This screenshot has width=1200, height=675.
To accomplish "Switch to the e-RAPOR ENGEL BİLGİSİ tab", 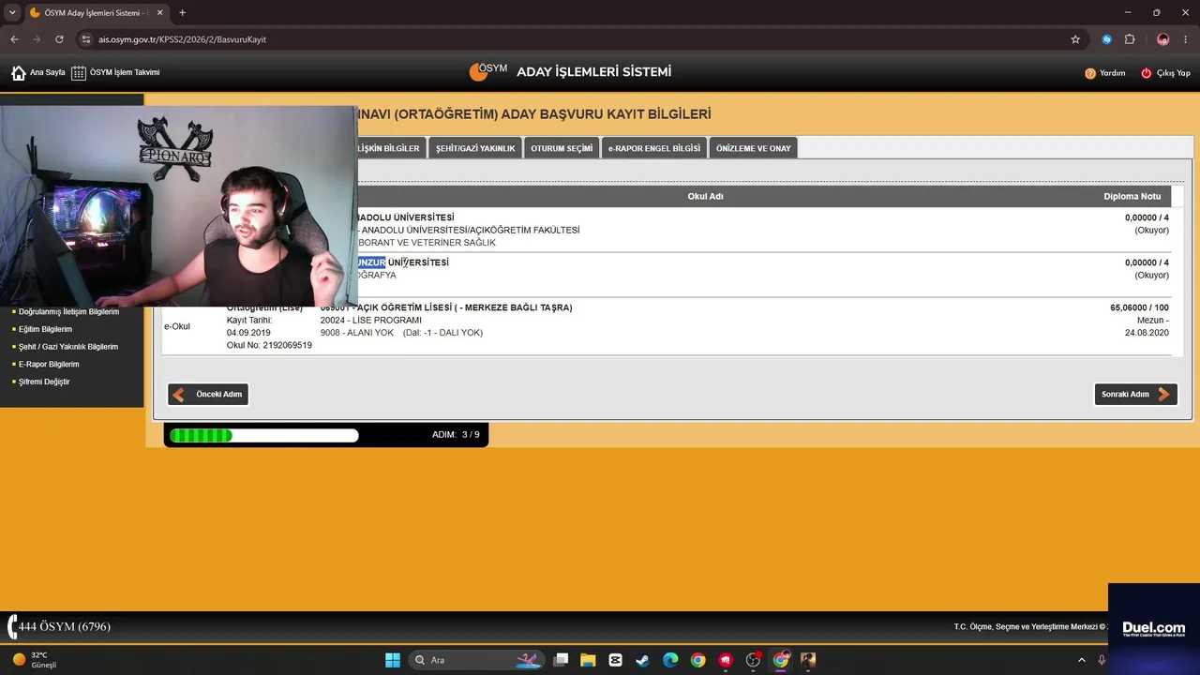I will pyautogui.click(x=654, y=148).
